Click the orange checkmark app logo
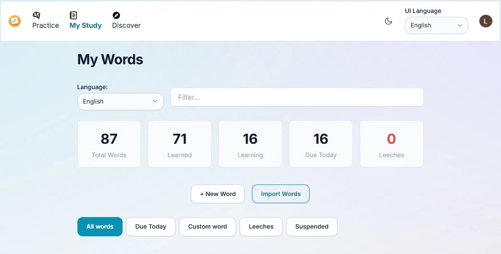The height and width of the screenshot is (254, 501). pyautogui.click(x=14, y=21)
